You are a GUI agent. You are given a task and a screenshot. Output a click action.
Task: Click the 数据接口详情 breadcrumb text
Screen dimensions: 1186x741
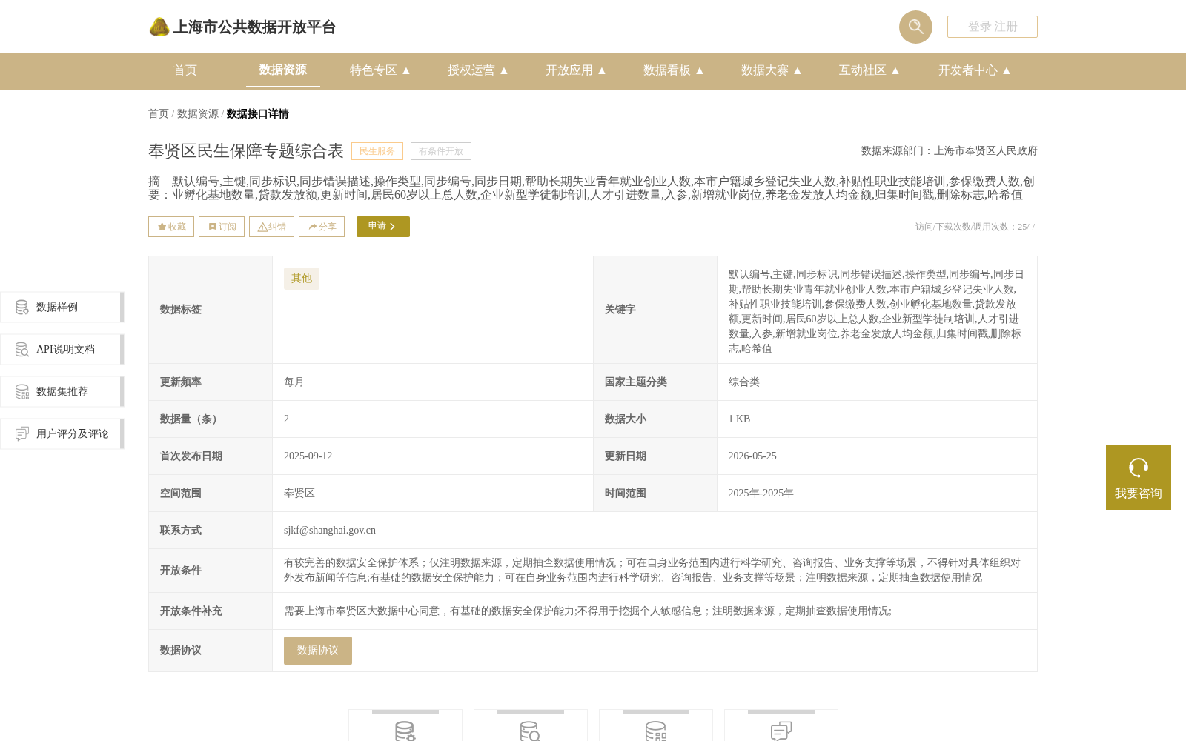pos(258,113)
